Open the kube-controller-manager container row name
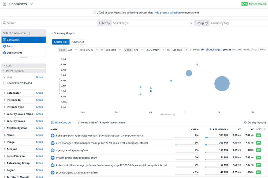 click(111, 165)
